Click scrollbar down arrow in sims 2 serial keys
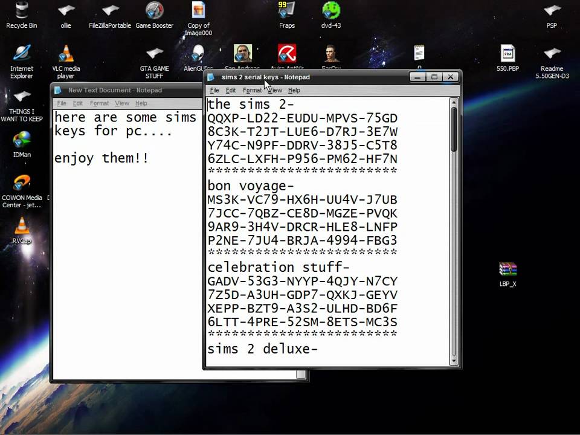The height and width of the screenshot is (435, 580). coord(454,361)
